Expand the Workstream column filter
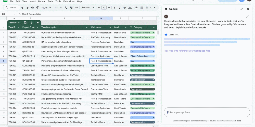This screenshot has width=255, height=127. (110, 27)
